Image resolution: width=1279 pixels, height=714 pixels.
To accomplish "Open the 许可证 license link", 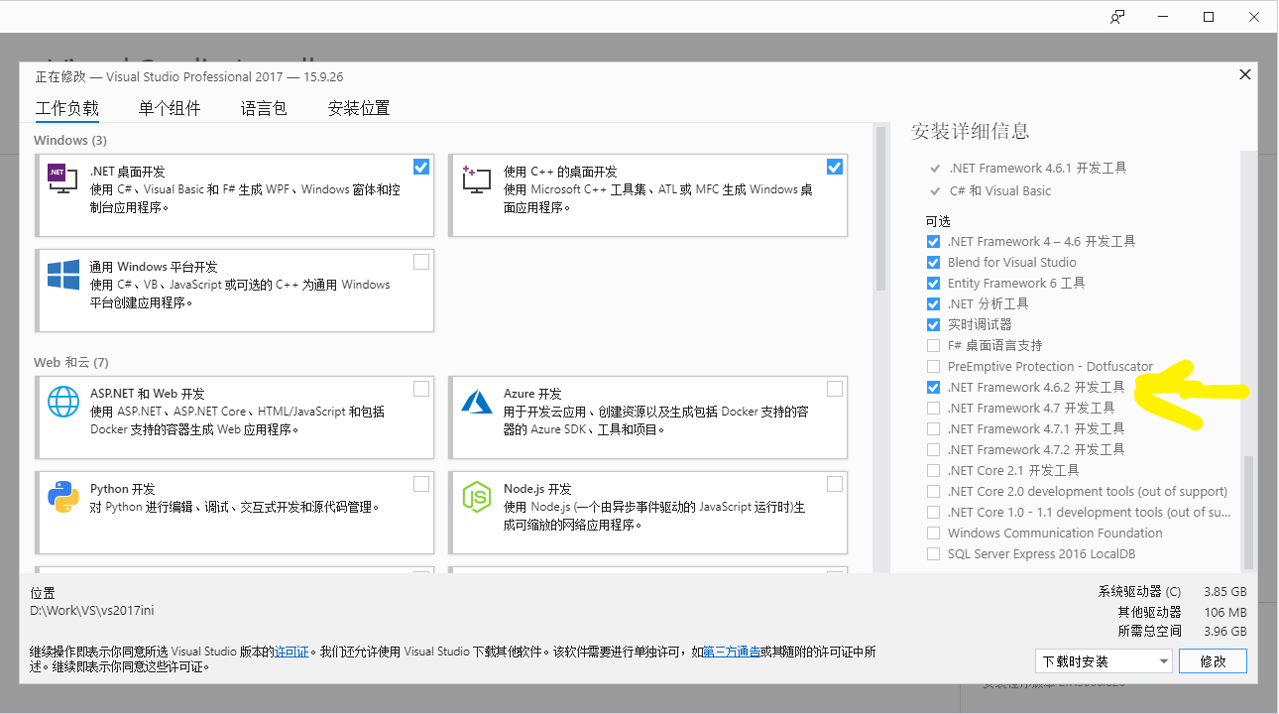I will [292, 652].
